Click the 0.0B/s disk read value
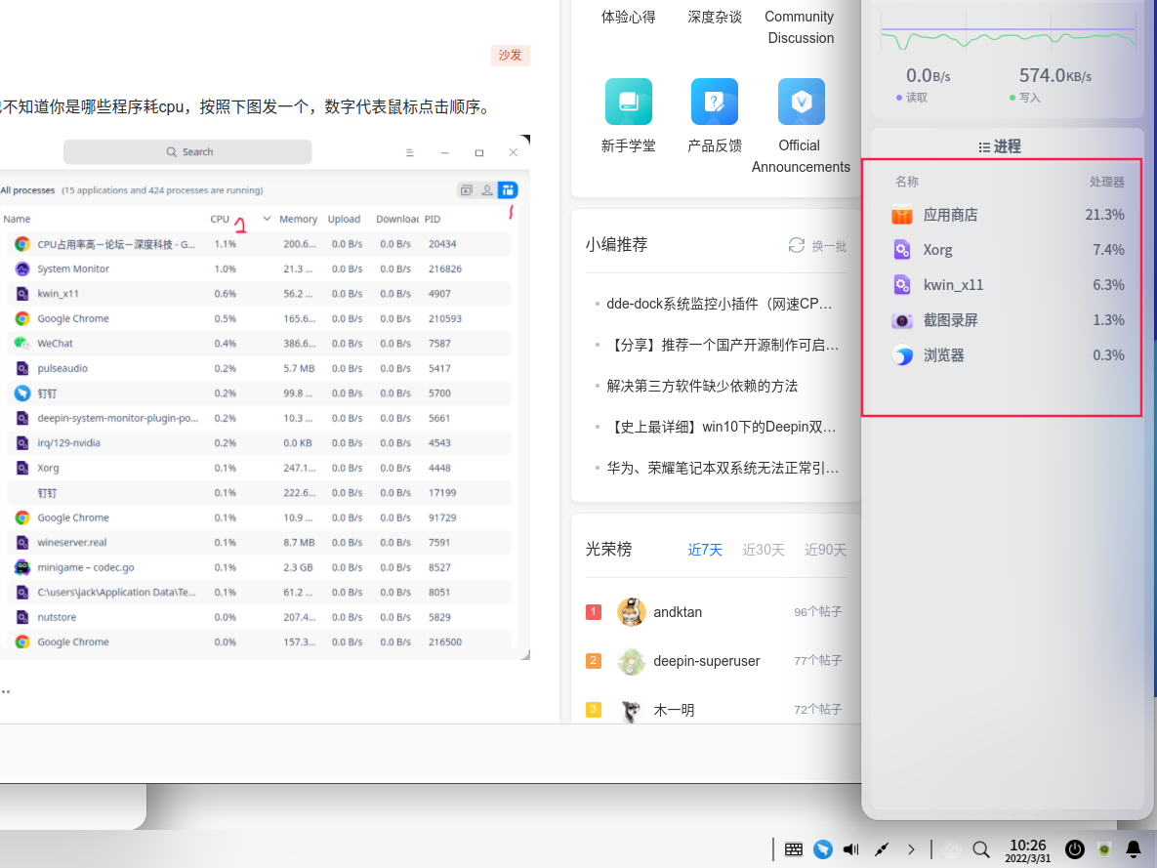1157x868 pixels. pos(929,75)
